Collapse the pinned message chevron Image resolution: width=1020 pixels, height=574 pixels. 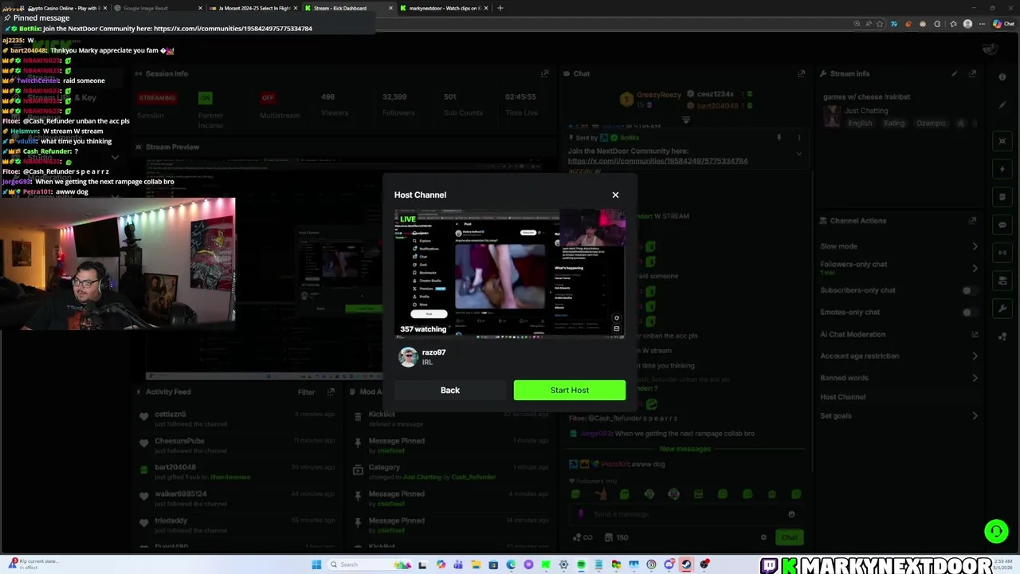point(798,153)
